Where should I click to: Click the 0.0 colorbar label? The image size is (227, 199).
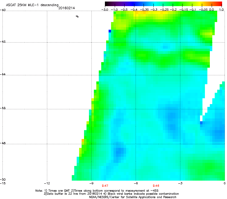click(x=212, y=10)
